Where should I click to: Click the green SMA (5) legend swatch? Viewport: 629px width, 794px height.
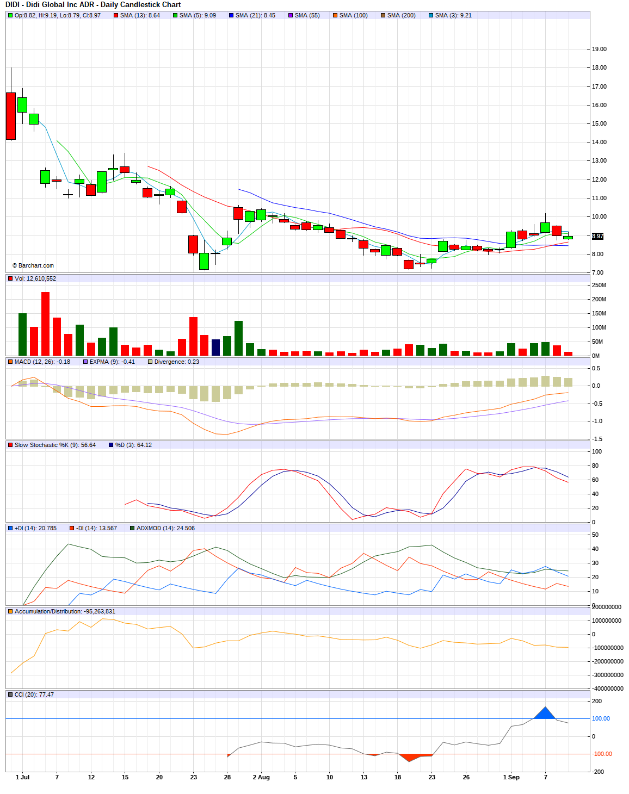tap(175, 15)
